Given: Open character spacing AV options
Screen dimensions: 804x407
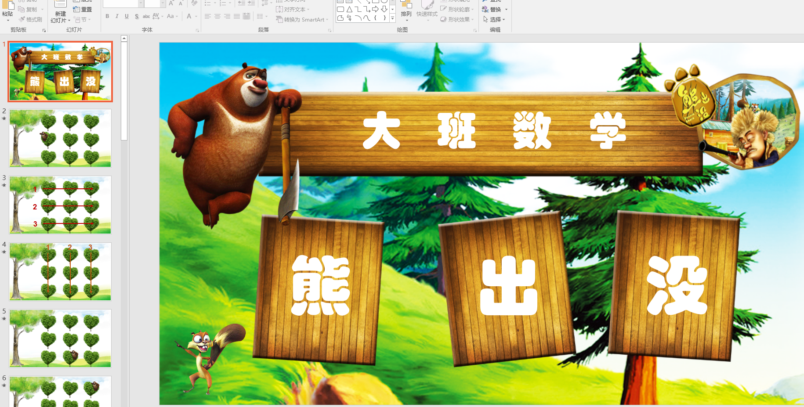Looking at the screenshot, I should coord(157,16).
